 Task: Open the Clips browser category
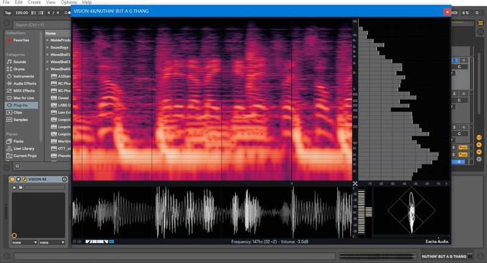tap(10, 112)
